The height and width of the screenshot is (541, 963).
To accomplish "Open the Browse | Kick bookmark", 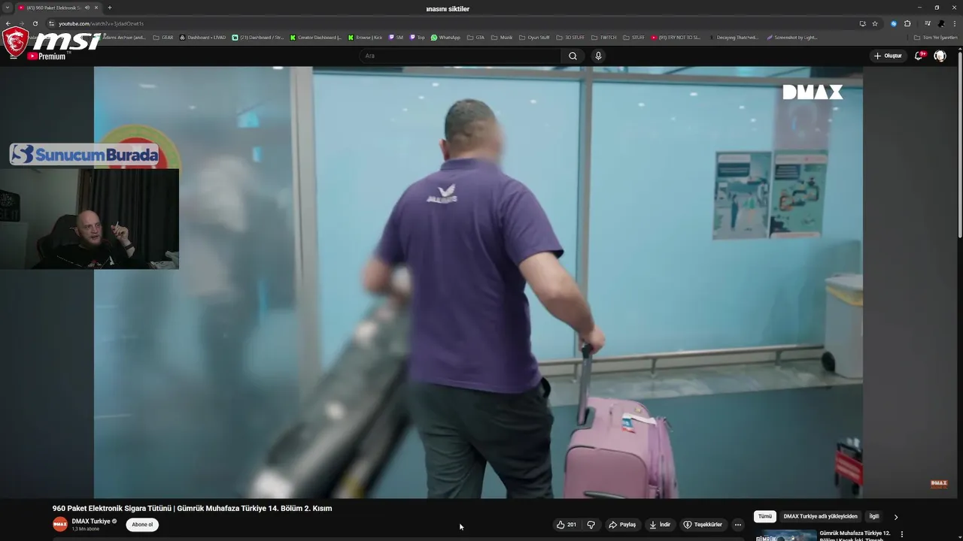I will coord(366,37).
